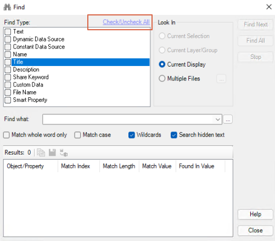
Task: Tick Match whole word only checkbox
Action: [x=7, y=135]
